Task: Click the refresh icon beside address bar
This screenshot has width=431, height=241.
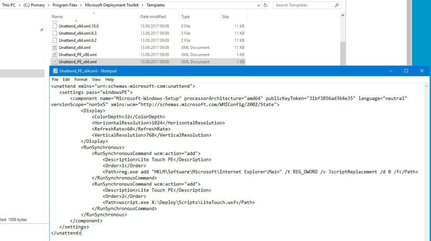Action: click(265, 5)
